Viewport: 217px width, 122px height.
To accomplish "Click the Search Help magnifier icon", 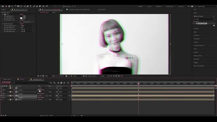I will [x=196, y=6].
